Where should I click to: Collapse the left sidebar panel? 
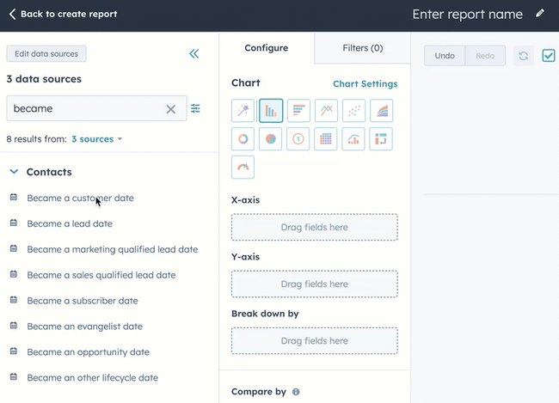pyautogui.click(x=194, y=54)
